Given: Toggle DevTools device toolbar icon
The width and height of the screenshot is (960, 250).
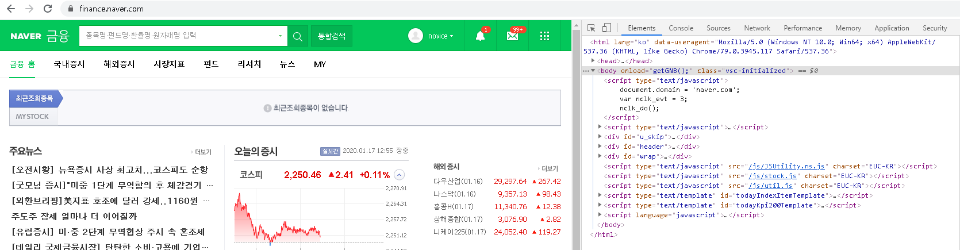Looking at the screenshot, I should (606, 28).
